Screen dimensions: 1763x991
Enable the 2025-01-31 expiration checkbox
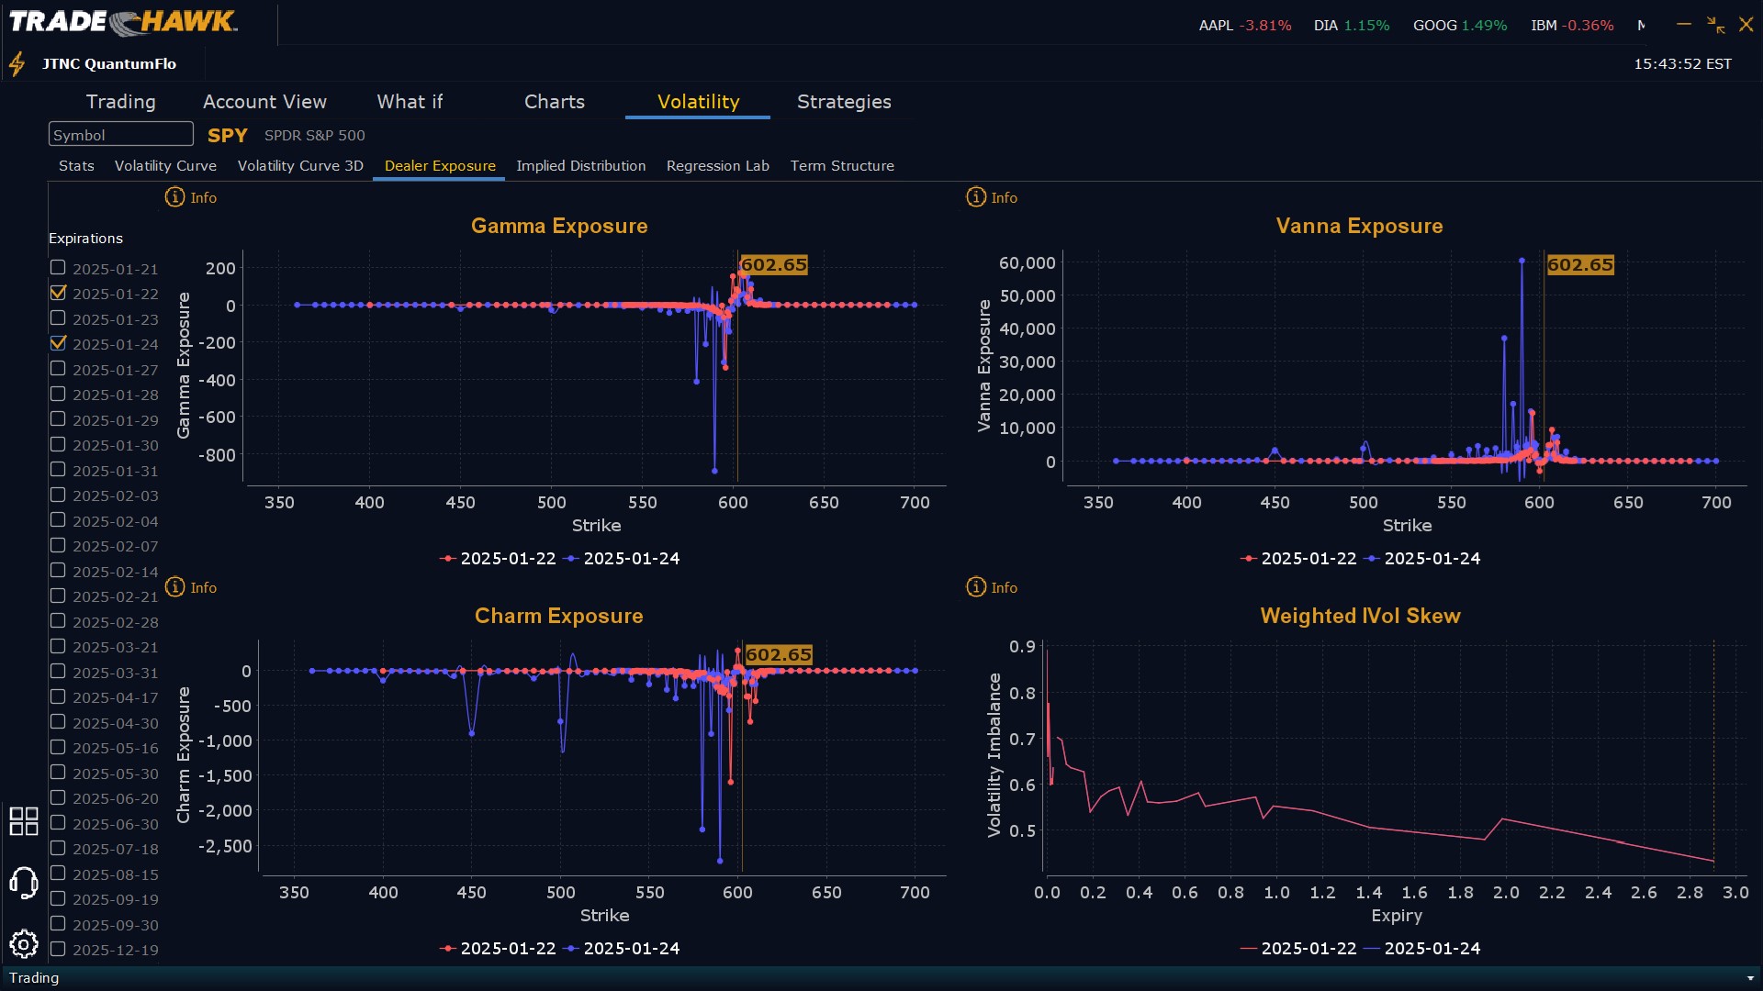pyautogui.click(x=58, y=470)
